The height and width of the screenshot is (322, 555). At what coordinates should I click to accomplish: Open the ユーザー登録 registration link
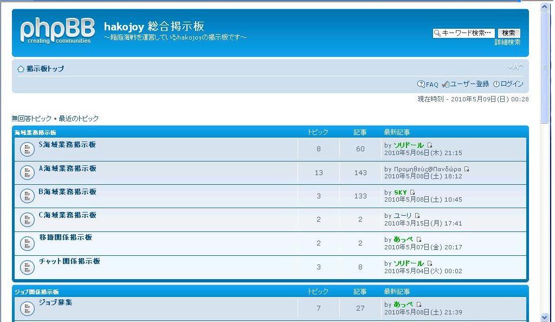click(x=470, y=84)
